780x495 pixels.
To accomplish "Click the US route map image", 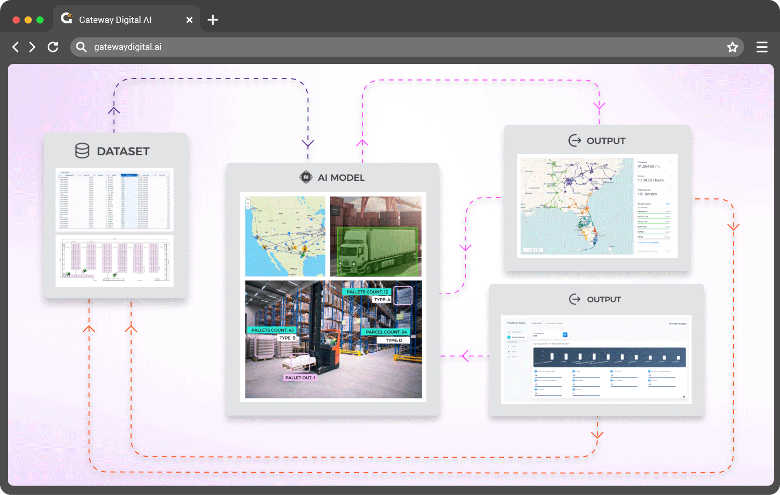I will click(285, 236).
